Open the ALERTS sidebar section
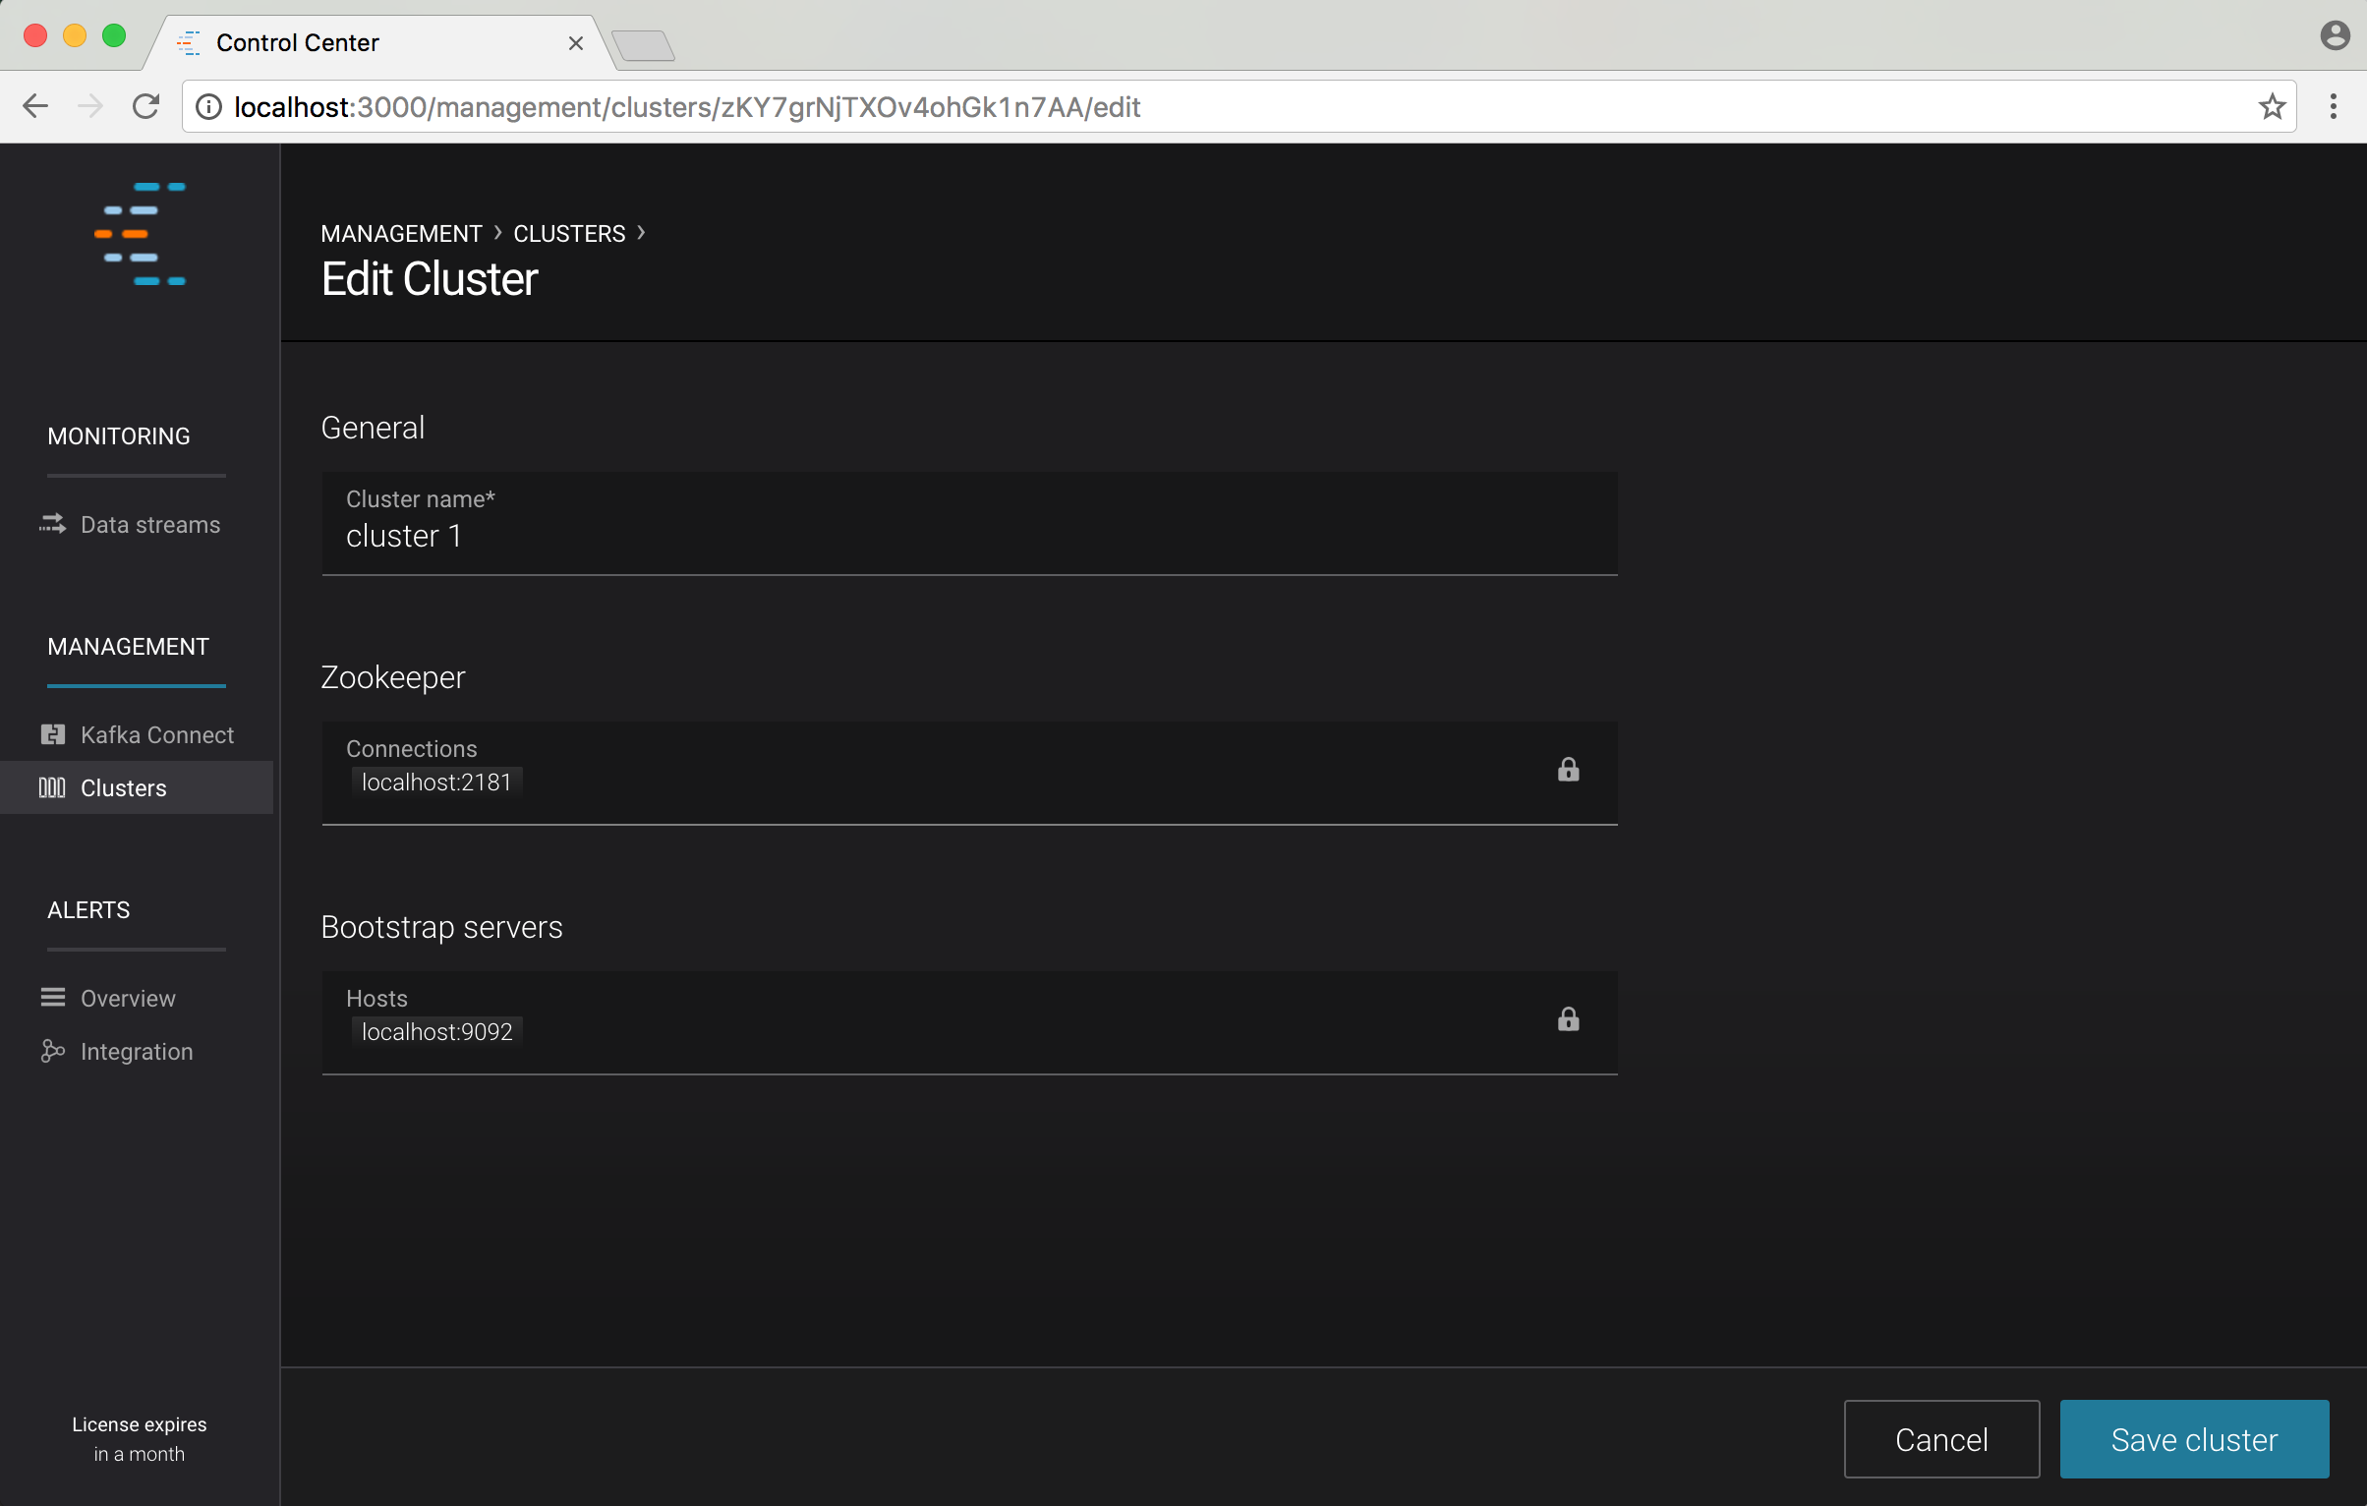This screenshot has height=1506, width=2367. pyautogui.click(x=88, y=910)
